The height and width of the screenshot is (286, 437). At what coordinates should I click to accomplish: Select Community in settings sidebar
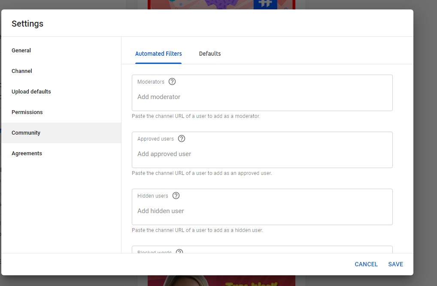[61, 133]
